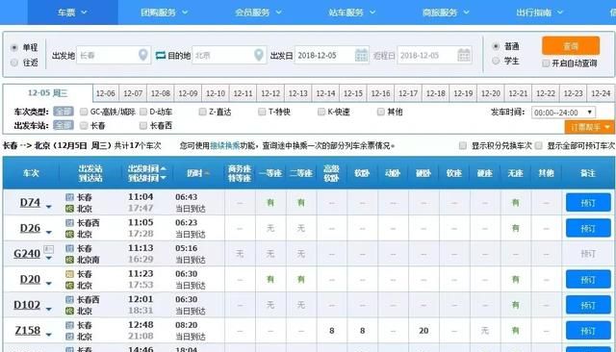Click 预订 button for train D74
The height and width of the screenshot is (352, 616).
pyautogui.click(x=588, y=203)
